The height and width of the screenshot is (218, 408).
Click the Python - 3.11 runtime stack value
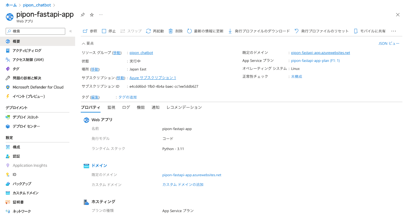point(173,149)
